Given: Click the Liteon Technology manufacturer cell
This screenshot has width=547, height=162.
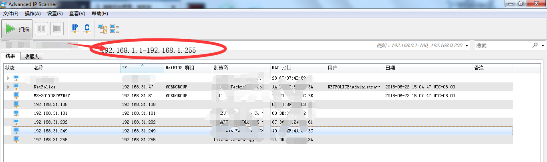Looking at the screenshot, I should (234, 140).
